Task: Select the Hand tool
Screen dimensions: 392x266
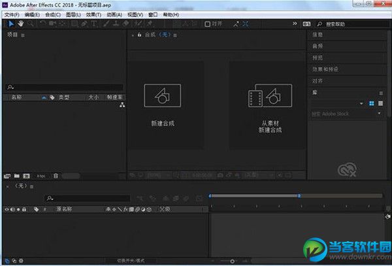Action: (20, 24)
